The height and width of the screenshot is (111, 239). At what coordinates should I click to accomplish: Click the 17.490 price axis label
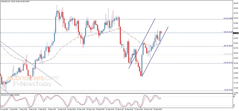(236, 92)
